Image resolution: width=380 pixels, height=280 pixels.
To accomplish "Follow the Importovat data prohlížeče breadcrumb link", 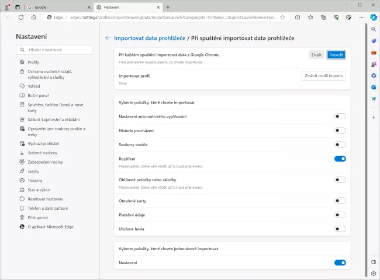I will click(150, 38).
